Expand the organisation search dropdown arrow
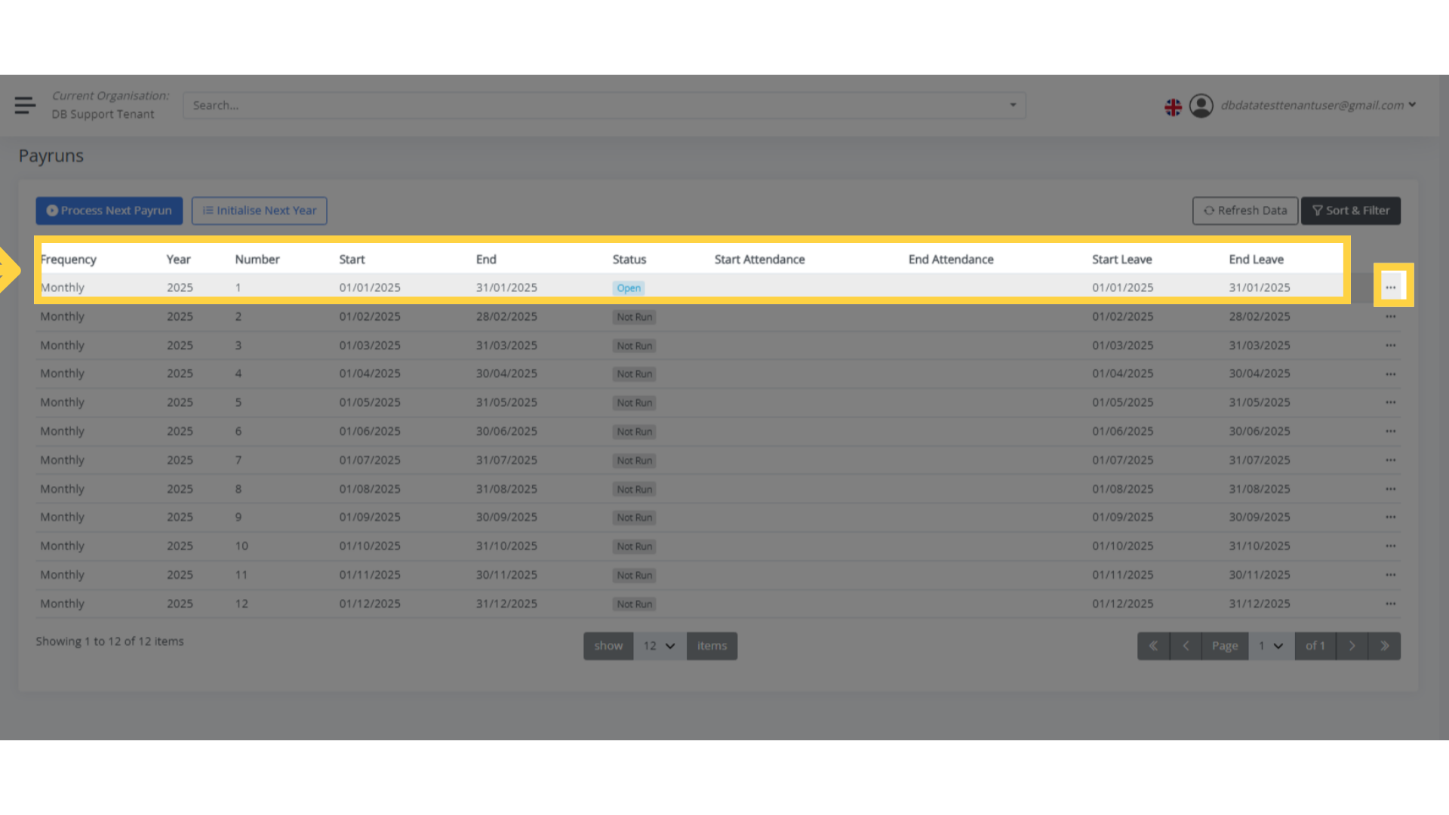 click(1013, 105)
